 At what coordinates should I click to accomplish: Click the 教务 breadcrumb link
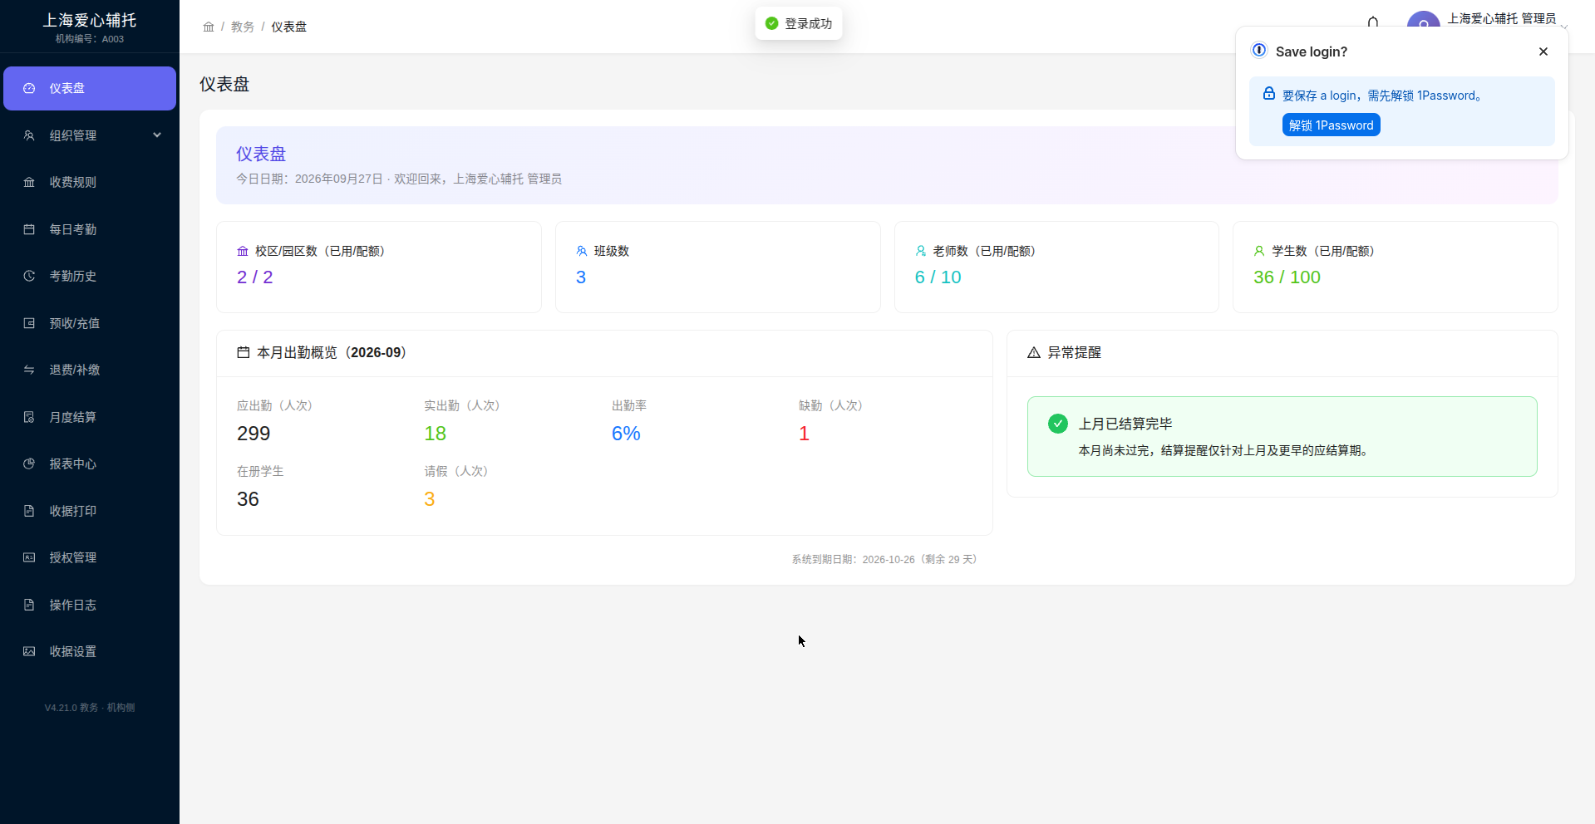243,27
